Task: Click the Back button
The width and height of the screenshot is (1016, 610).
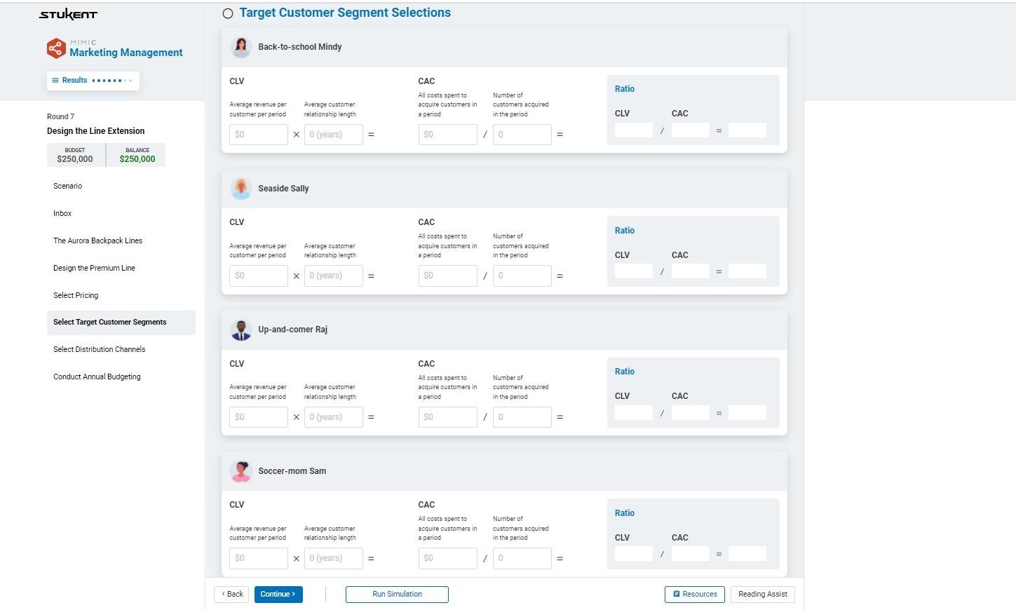Action: tap(231, 594)
